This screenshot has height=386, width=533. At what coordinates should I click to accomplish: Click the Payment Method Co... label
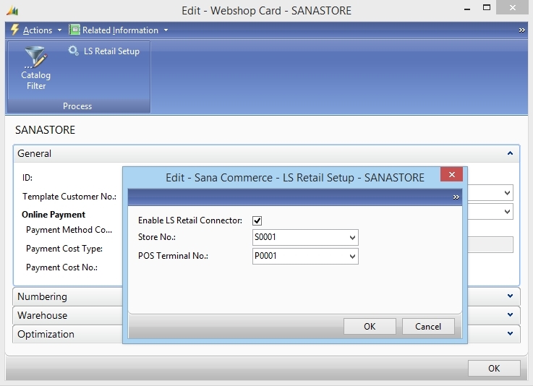click(69, 230)
